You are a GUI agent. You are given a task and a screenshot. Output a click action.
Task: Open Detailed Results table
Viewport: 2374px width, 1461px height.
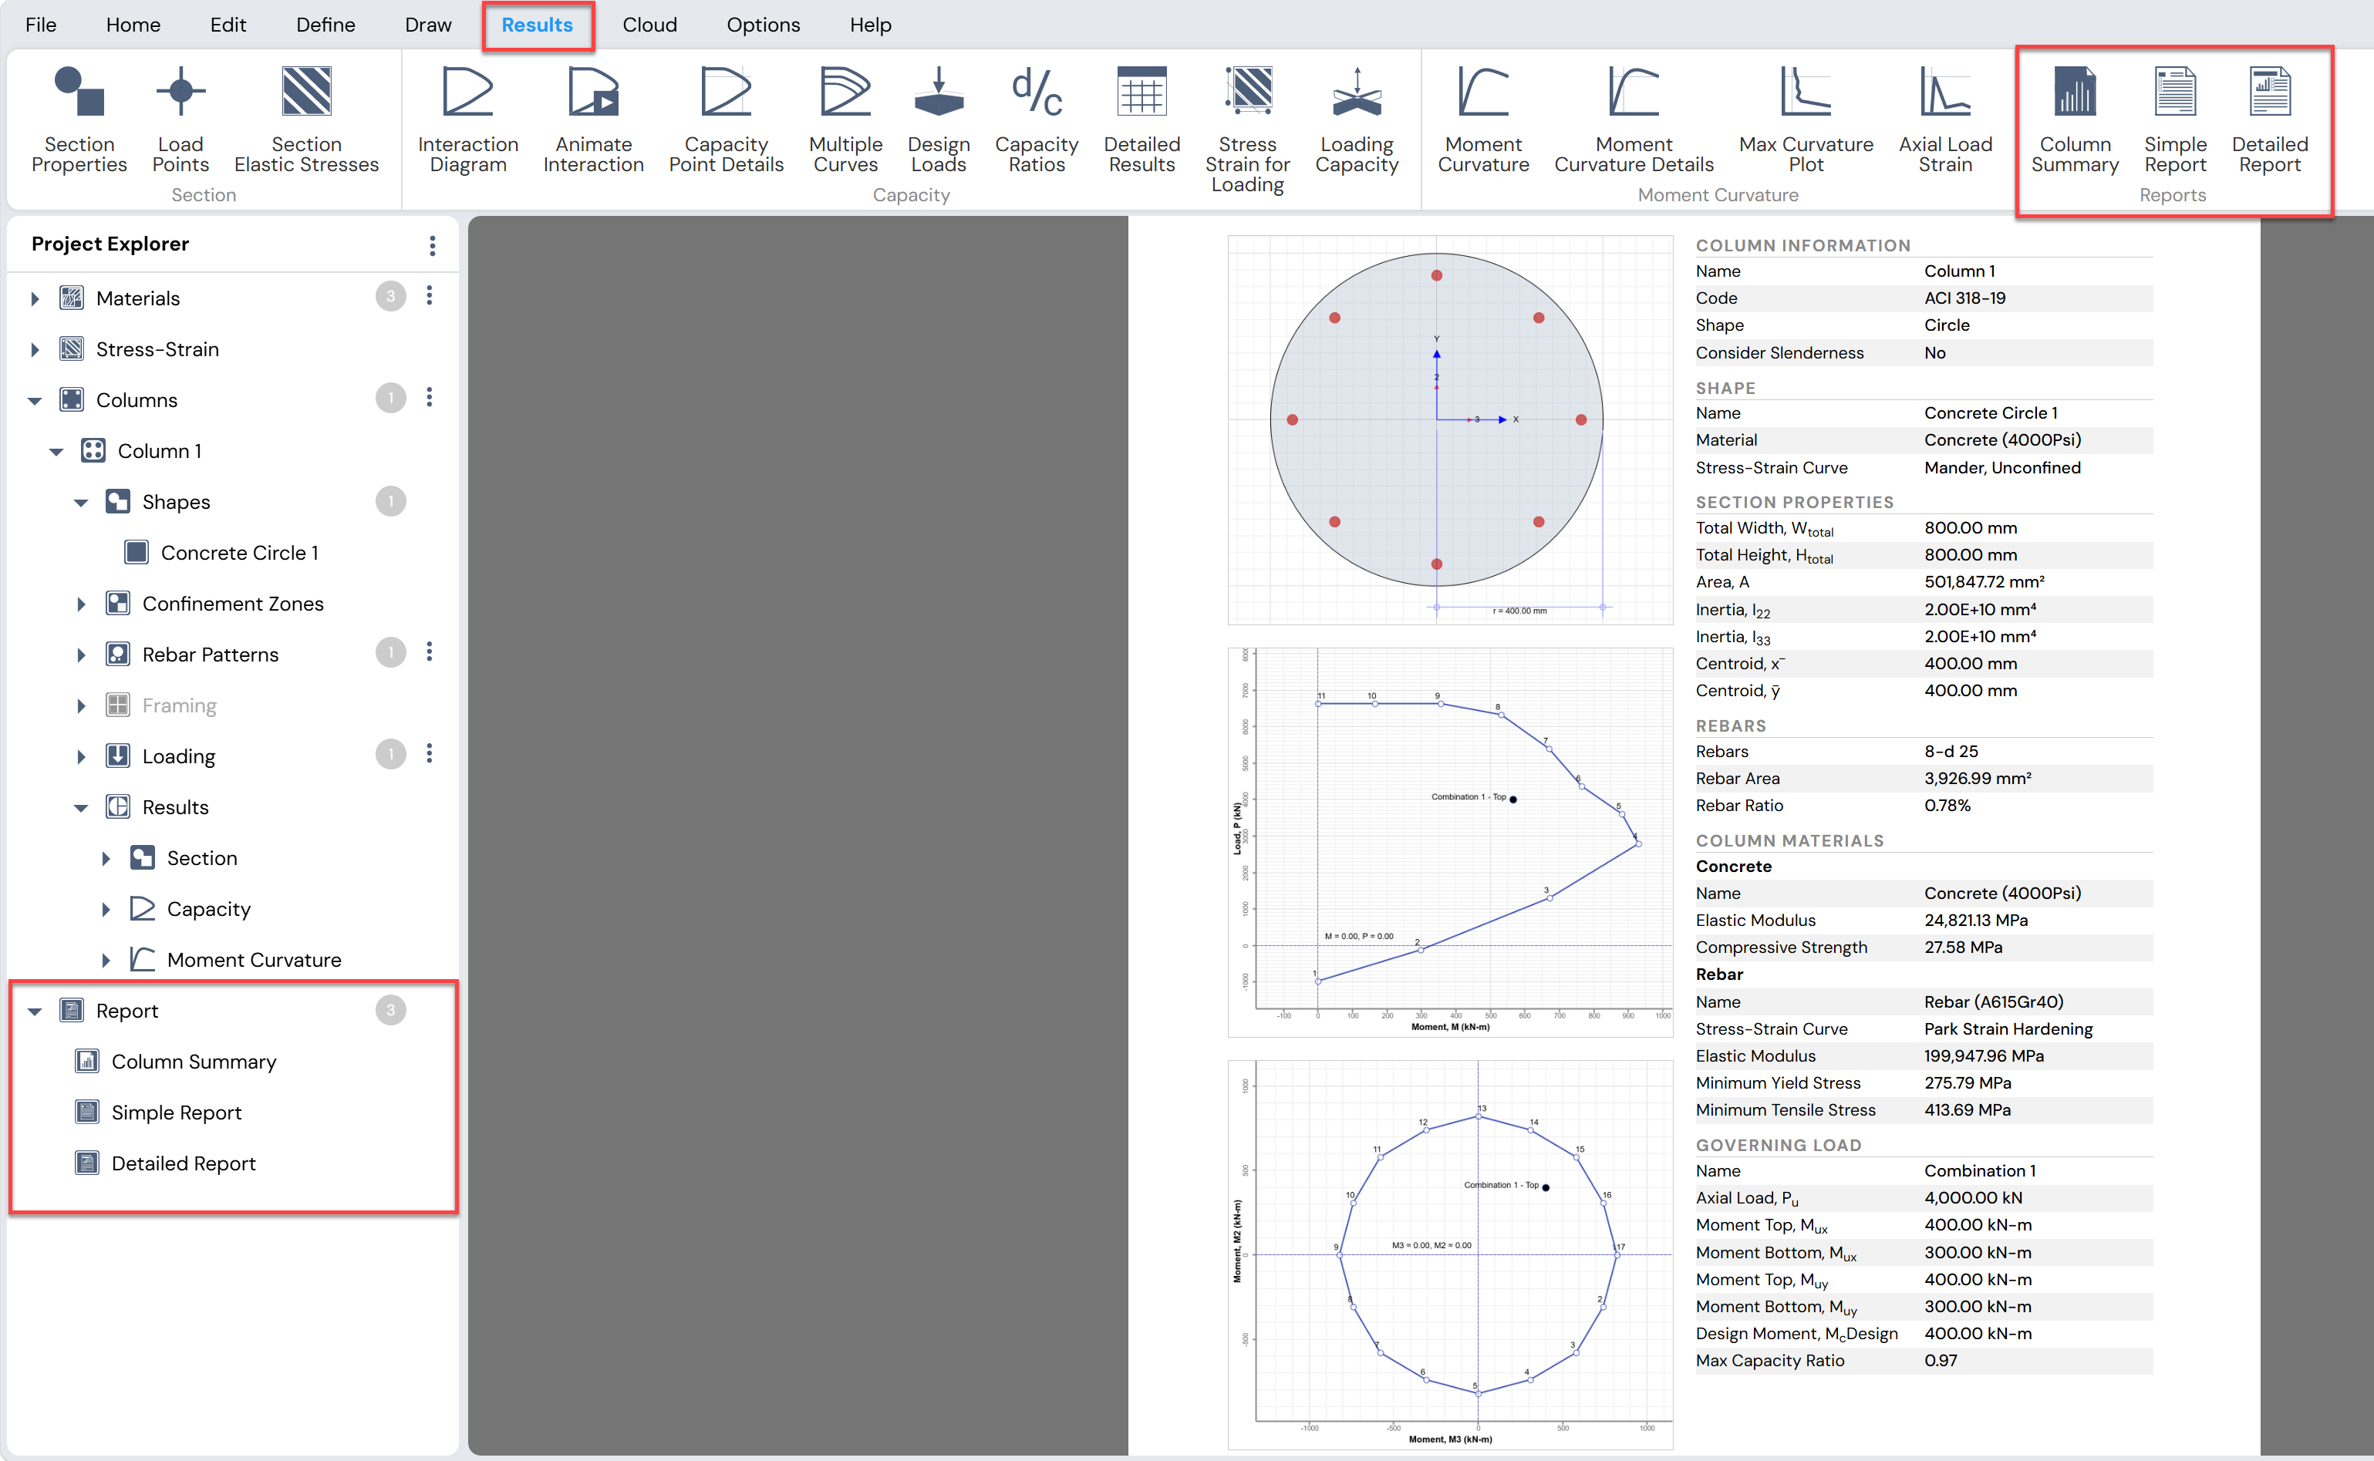1141,120
